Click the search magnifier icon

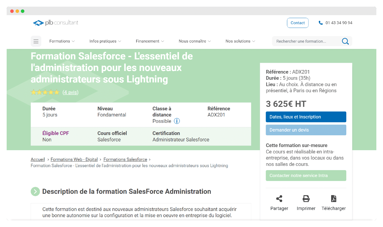pyautogui.click(x=345, y=41)
